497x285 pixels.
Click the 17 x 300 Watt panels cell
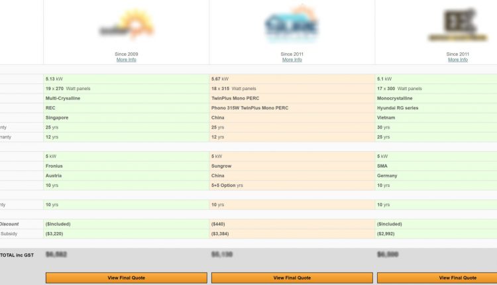436,89
